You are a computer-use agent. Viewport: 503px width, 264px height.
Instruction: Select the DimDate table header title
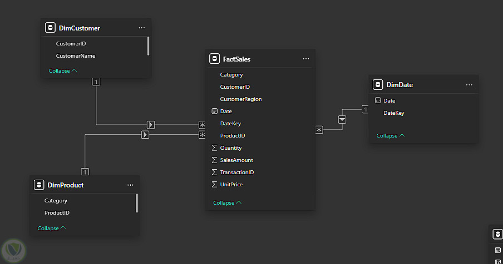click(x=400, y=85)
